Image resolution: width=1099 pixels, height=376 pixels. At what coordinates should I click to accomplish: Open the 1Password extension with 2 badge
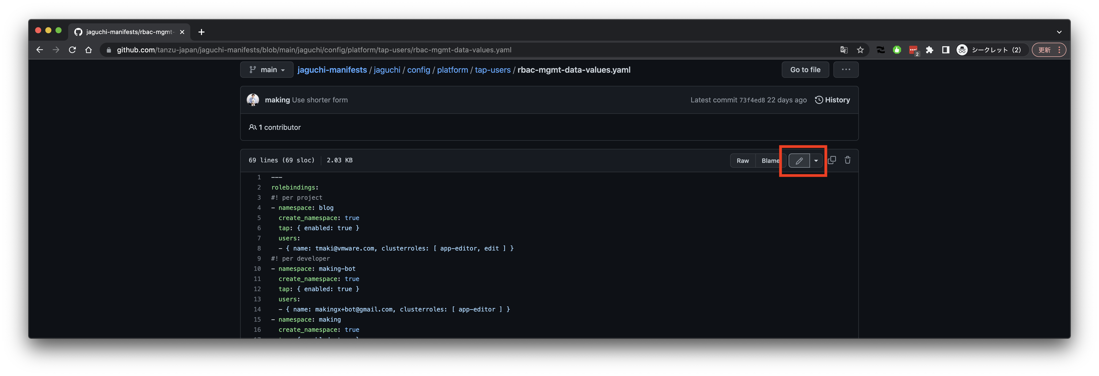click(x=913, y=50)
